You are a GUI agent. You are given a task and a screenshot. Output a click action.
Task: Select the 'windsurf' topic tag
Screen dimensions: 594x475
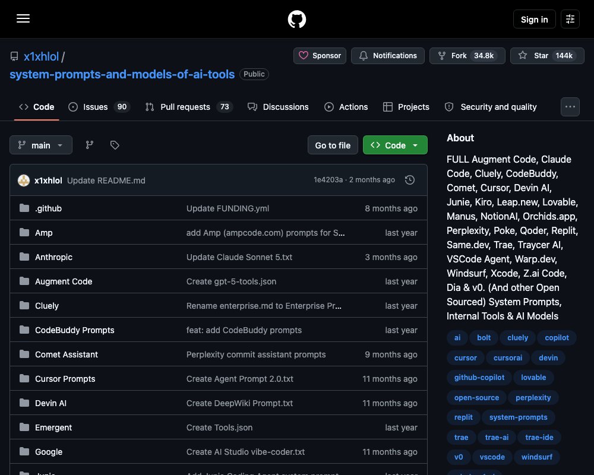pyautogui.click(x=537, y=457)
